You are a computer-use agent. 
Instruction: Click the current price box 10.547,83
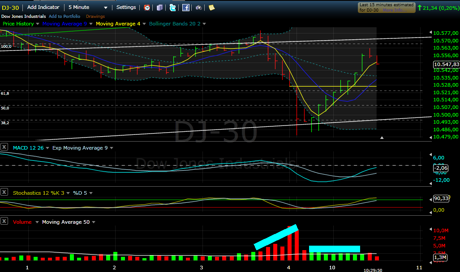pos(446,64)
